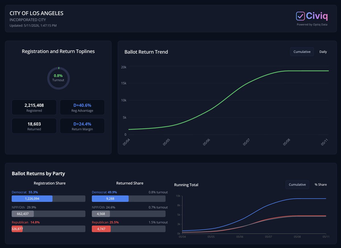The width and height of the screenshot is (341, 248).
Task: Click the 18,603 Returned card
Action: tap(34, 126)
